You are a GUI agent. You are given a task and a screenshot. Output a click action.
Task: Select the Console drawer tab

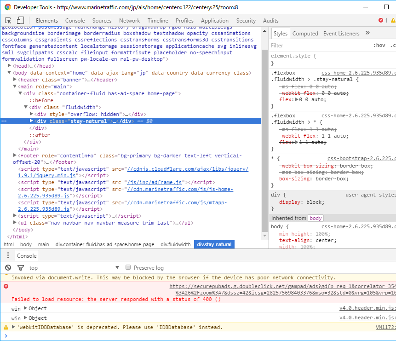[x=27, y=255]
